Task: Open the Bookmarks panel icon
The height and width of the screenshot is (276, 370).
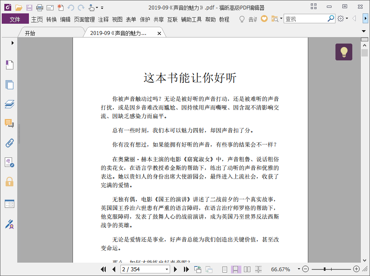Action: point(9,65)
